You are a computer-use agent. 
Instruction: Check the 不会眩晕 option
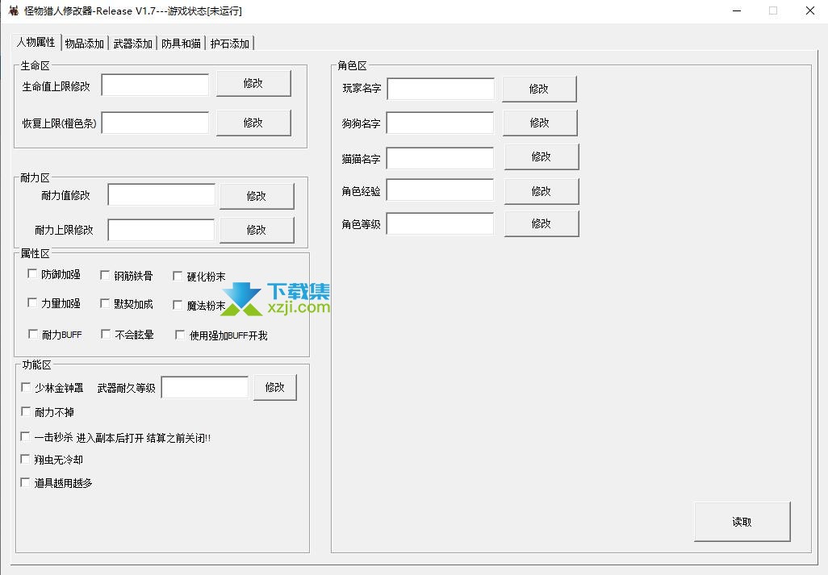point(107,334)
